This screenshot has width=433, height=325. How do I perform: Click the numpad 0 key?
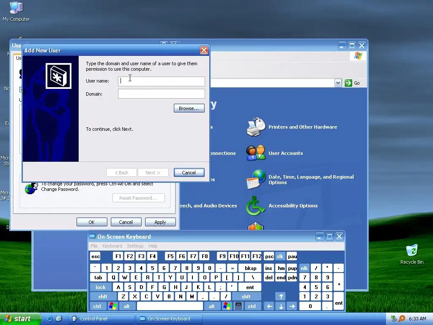pos(310,306)
